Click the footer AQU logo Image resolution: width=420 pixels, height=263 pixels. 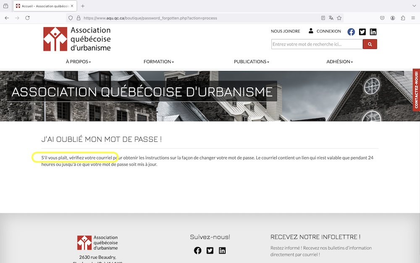tap(97, 243)
